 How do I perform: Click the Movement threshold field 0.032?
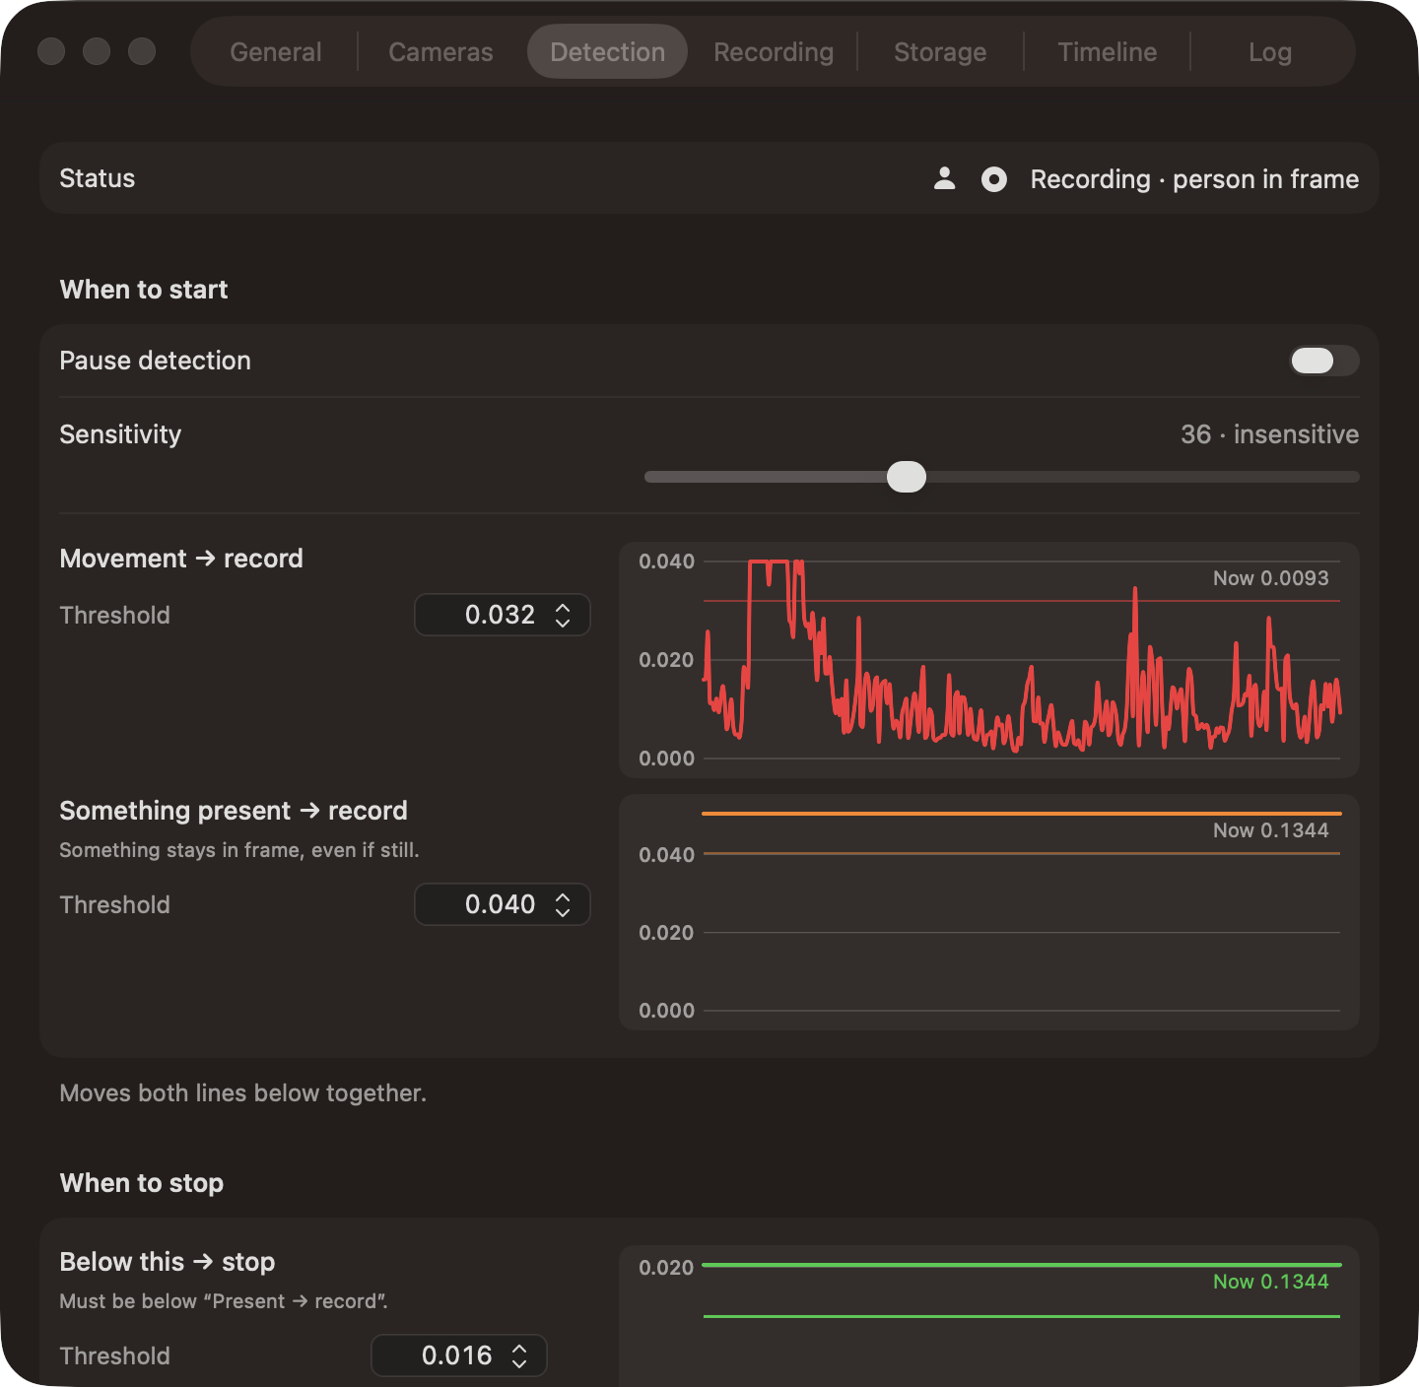pyautogui.click(x=503, y=615)
